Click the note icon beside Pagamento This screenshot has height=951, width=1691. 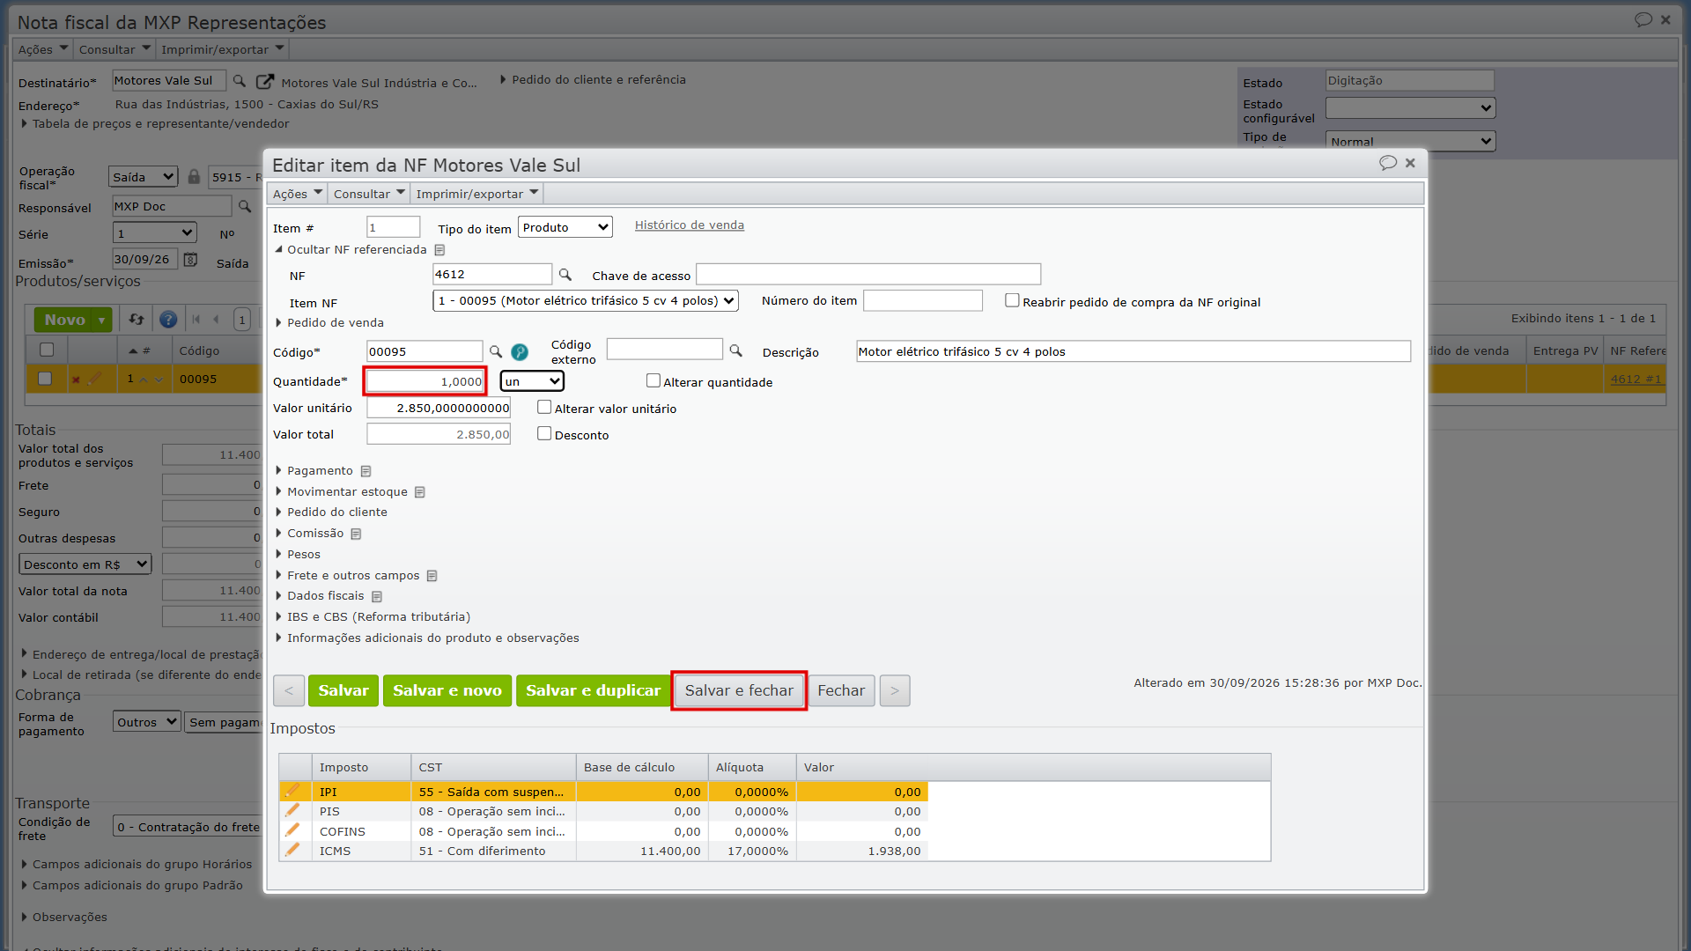coord(366,471)
